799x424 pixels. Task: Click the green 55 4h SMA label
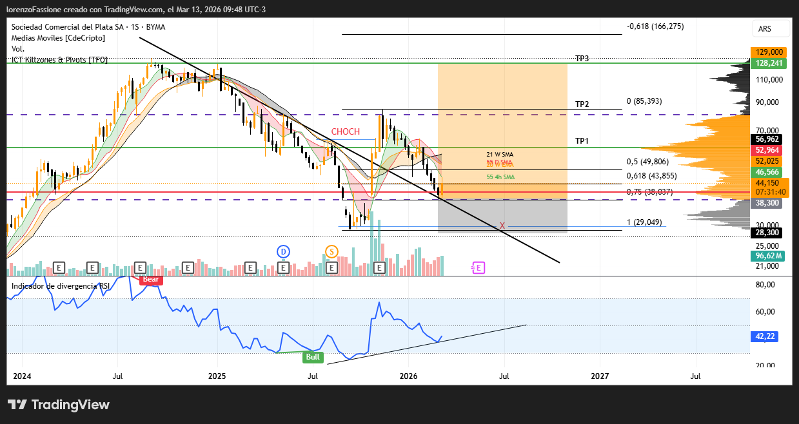coord(500,177)
